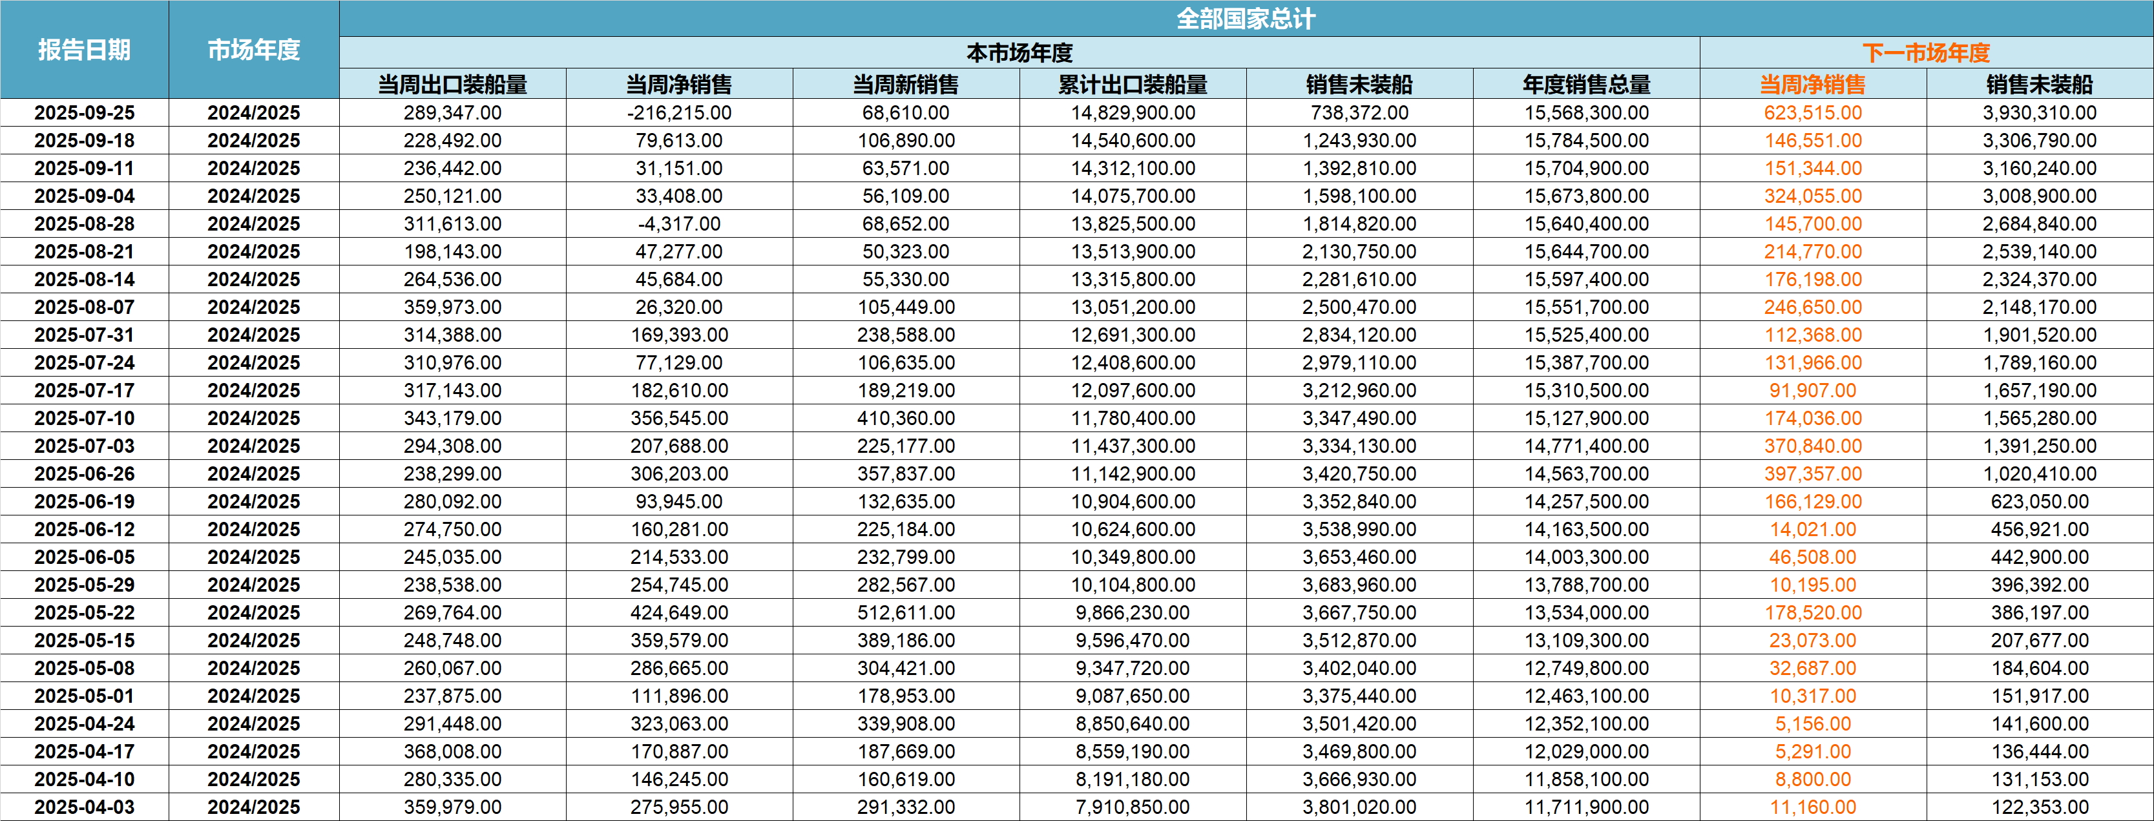
Task: Select the 本市场年度 header cell
Action: pos(1018,53)
